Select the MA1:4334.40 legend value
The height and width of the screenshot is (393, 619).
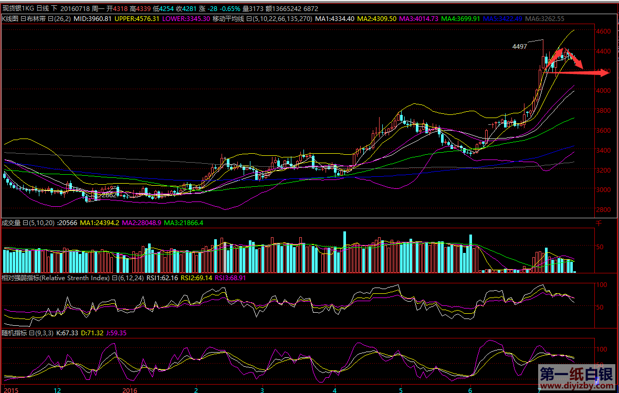[334, 18]
